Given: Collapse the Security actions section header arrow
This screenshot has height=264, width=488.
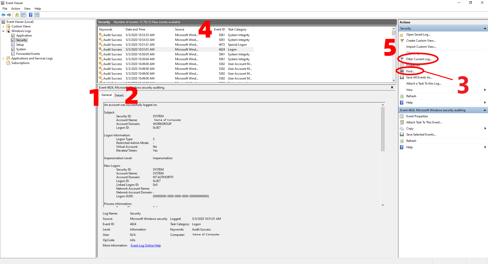Looking at the screenshot, I should point(485,28).
